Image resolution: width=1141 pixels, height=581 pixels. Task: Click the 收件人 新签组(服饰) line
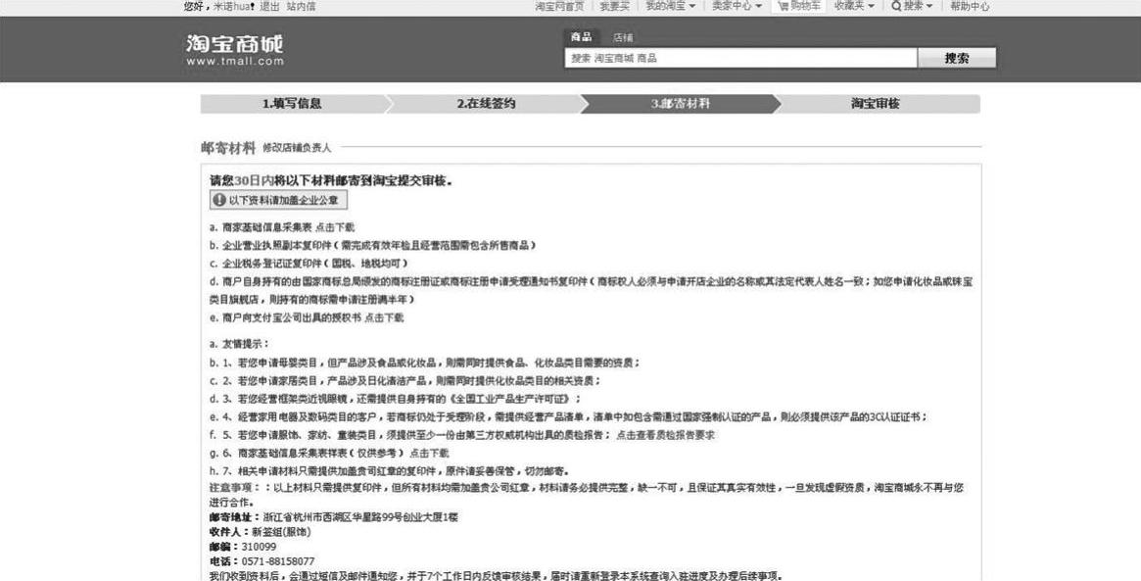click(260, 532)
